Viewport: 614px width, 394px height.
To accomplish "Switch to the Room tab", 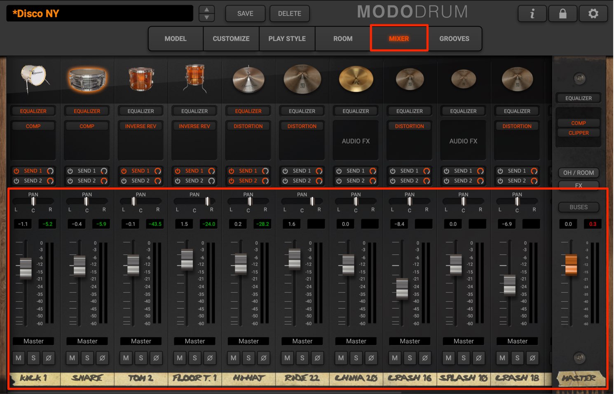I will (343, 38).
